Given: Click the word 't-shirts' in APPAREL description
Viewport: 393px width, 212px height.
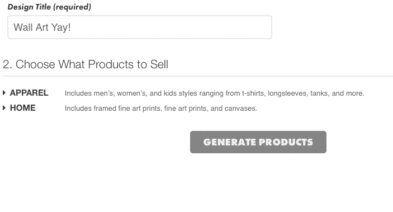Looking at the screenshot, I should click(253, 93).
